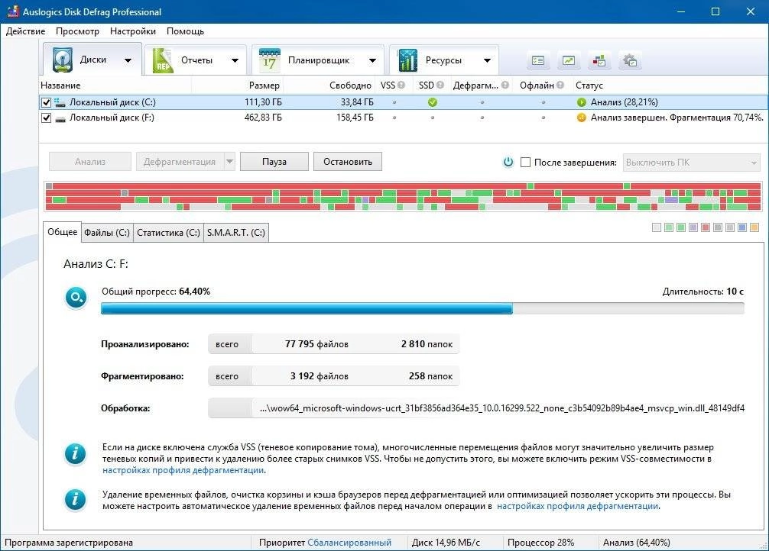Uncheck the Локальный диск (C:) checkbox
This screenshot has height=551, width=769.
point(46,102)
